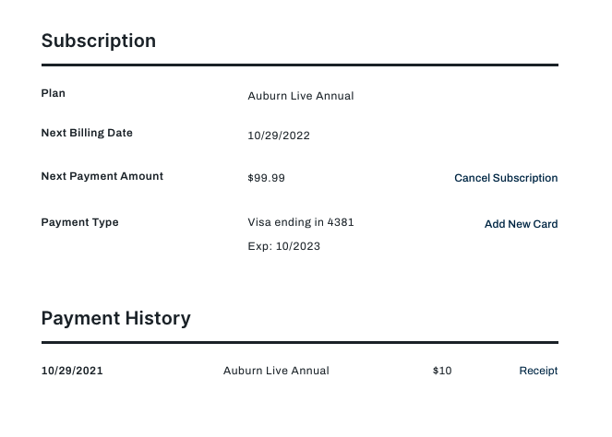This screenshot has width=612, height=437.
Task: Click the 10/29/2022 billing date
Action: [279, 136]
